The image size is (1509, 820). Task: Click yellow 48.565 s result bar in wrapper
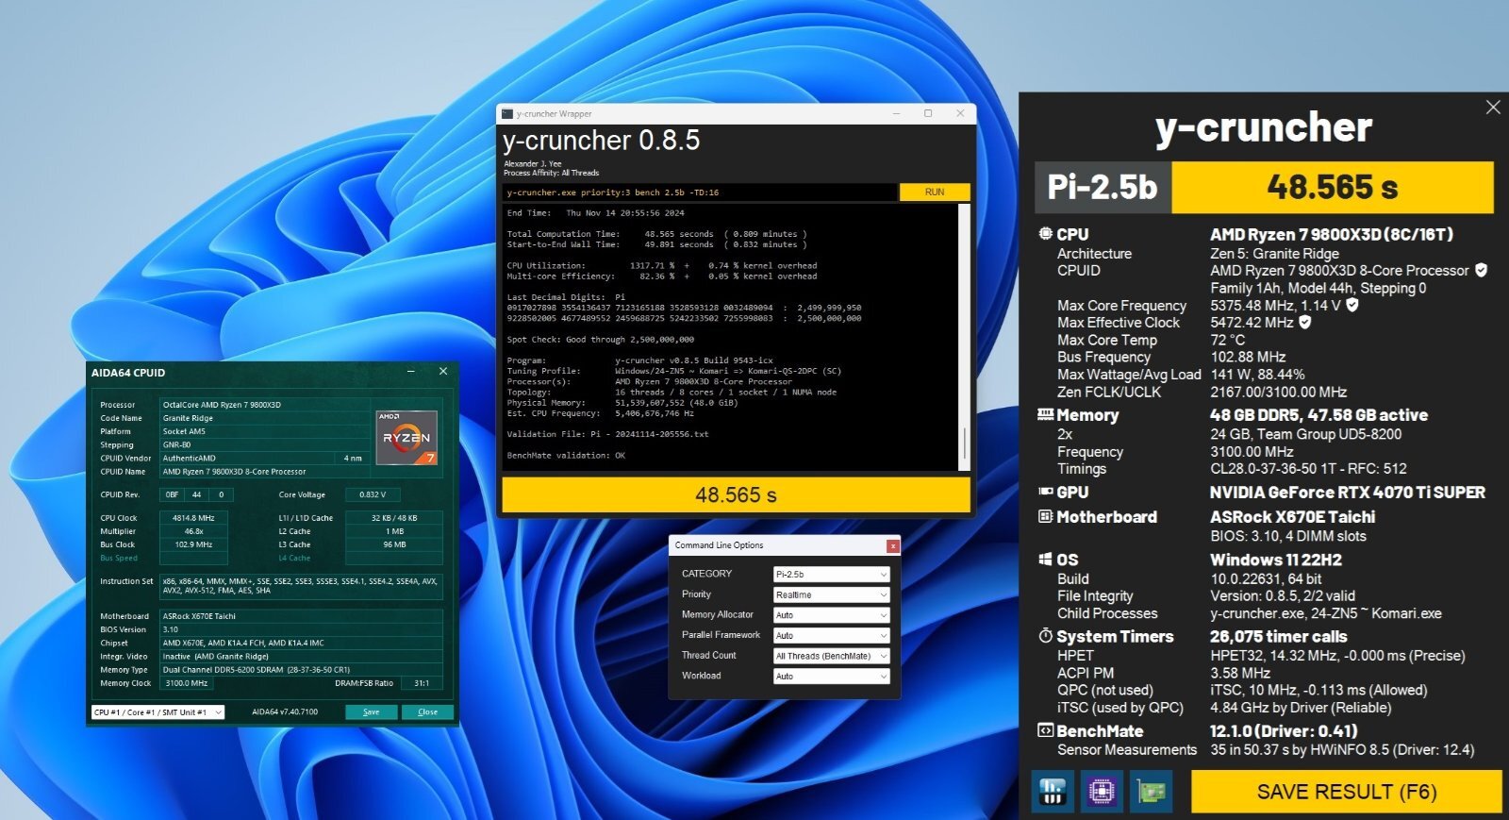[x=736, y=494]
